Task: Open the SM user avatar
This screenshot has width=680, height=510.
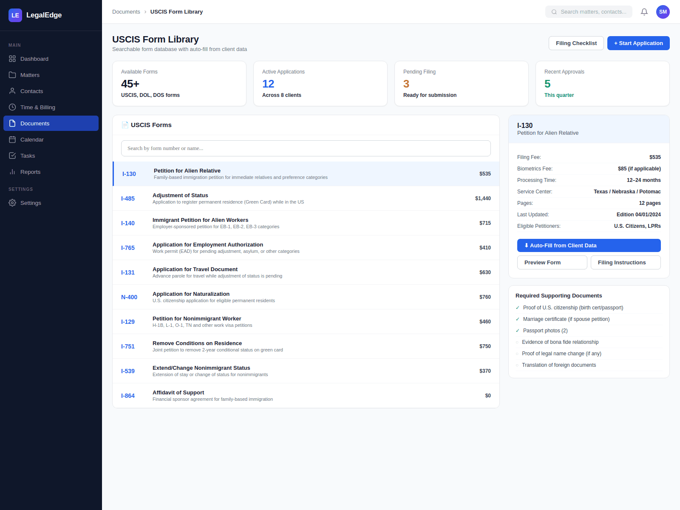Action: (x=663, y=12)
